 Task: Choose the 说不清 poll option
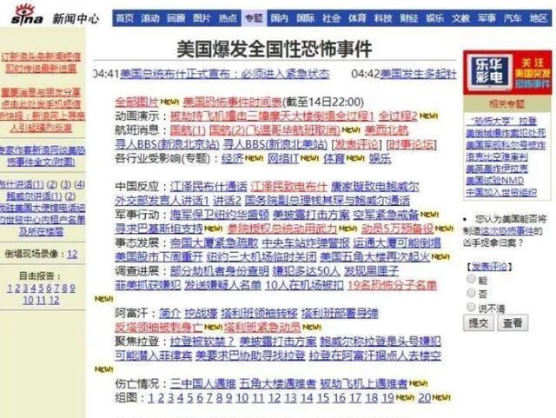(x=473, y=307)
